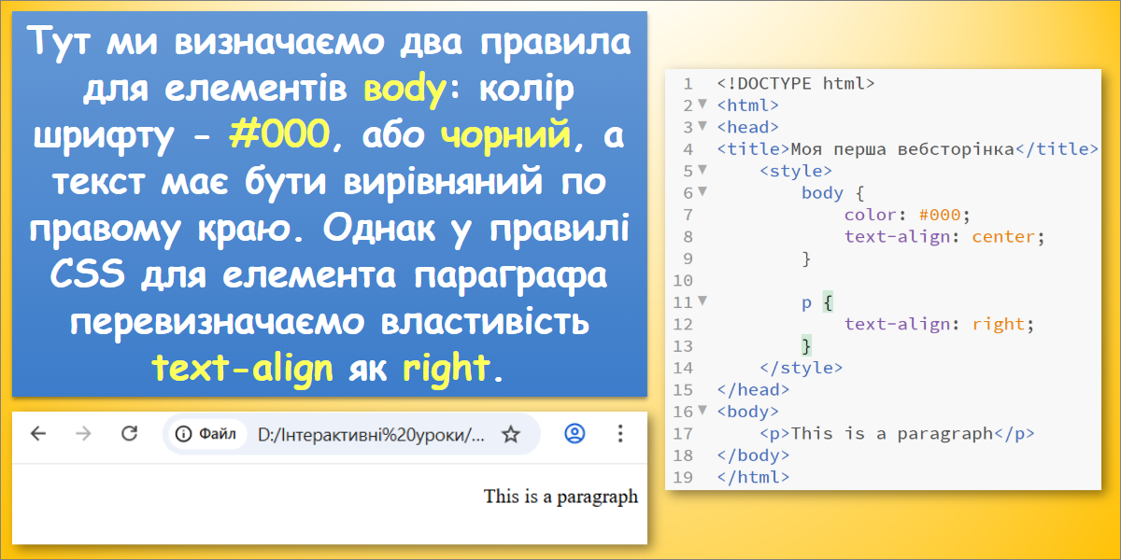The height and width of the screenshot is (560, 1121).
Task: Fold the p CSS rule on line 11
Action: tap(702, 301)
